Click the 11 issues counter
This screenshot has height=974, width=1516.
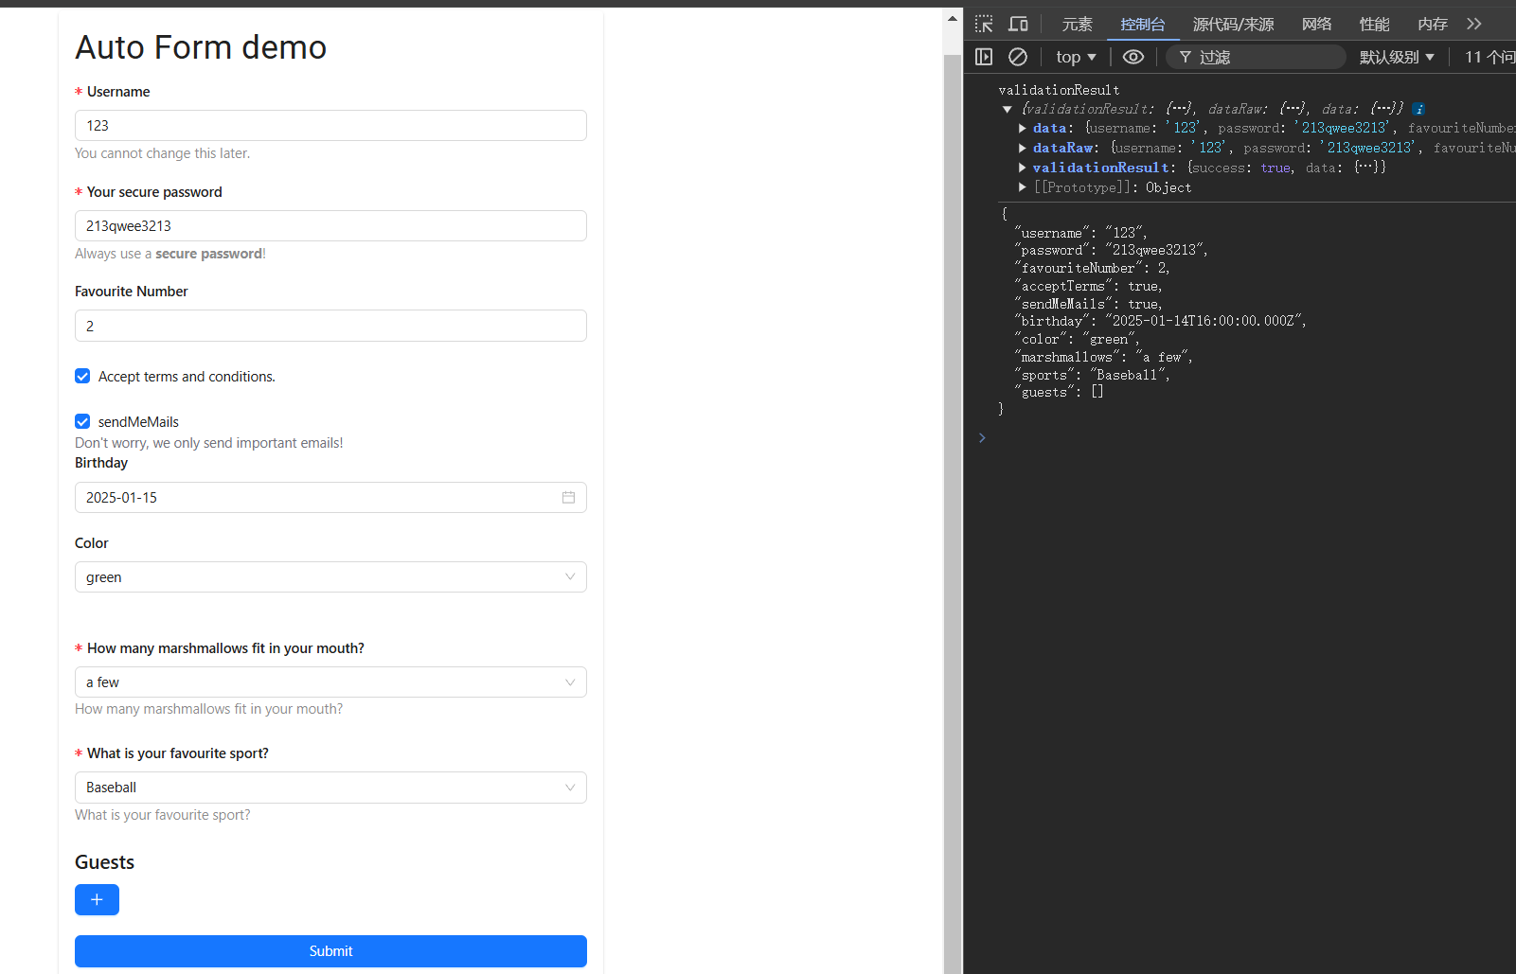click(1489, 57)
